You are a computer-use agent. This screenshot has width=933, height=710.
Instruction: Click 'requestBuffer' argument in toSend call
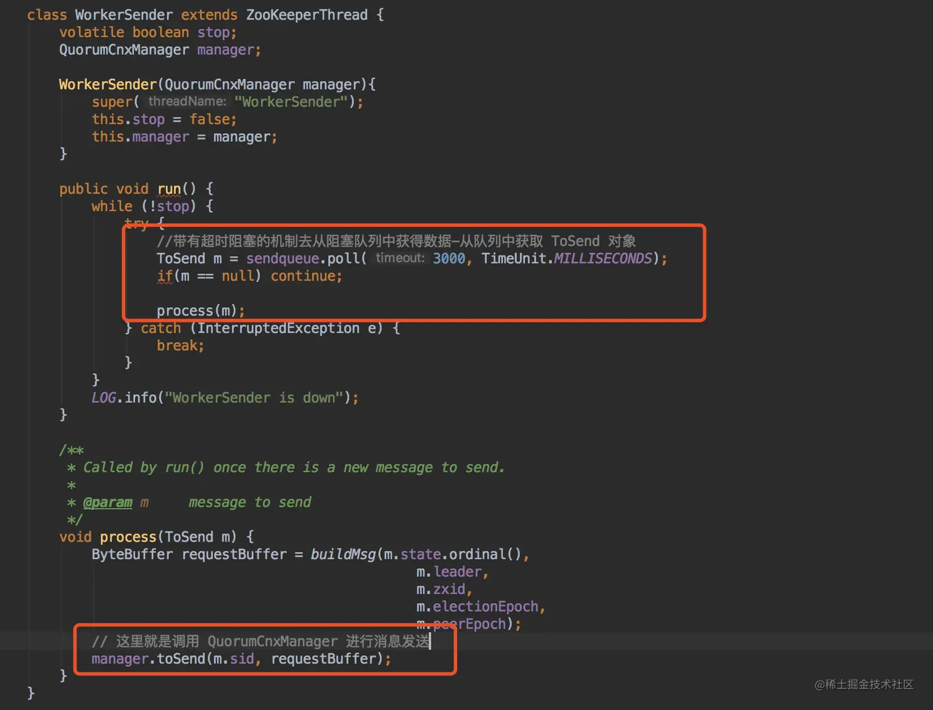tap(323, 659)
